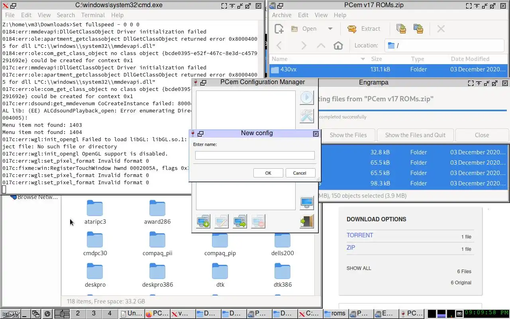Click the Date Modified column header
Screen dimensions: 510x319
(470, 59)
